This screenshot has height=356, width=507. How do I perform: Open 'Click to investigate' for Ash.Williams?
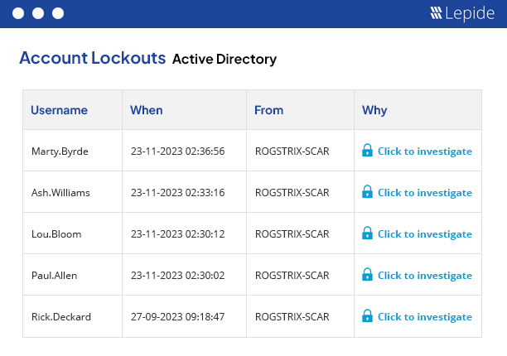(424, 193)
